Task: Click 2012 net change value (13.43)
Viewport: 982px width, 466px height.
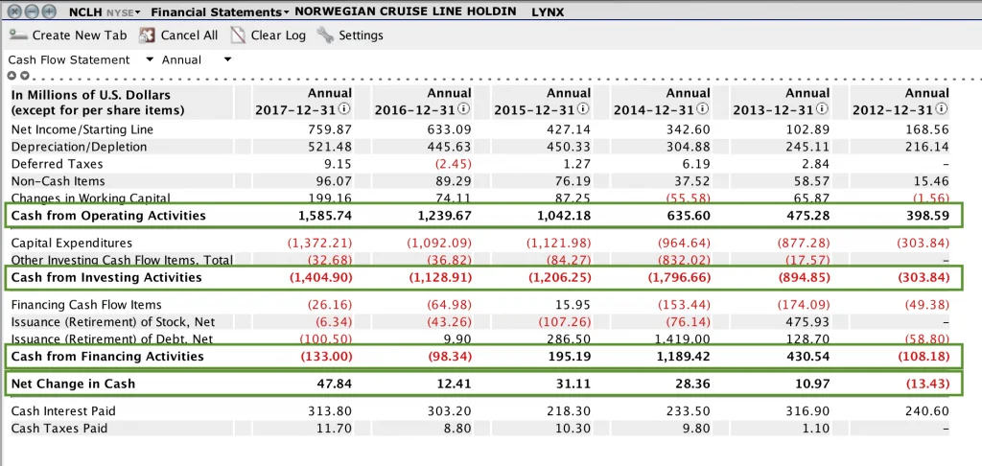Action: (x=927, y=384)
